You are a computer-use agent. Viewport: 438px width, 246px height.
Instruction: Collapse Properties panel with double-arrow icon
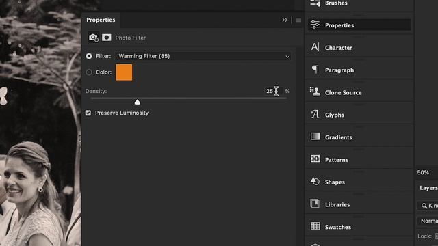285,20
